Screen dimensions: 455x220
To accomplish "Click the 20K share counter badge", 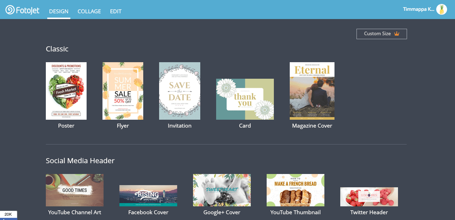I will coord(8,215).
